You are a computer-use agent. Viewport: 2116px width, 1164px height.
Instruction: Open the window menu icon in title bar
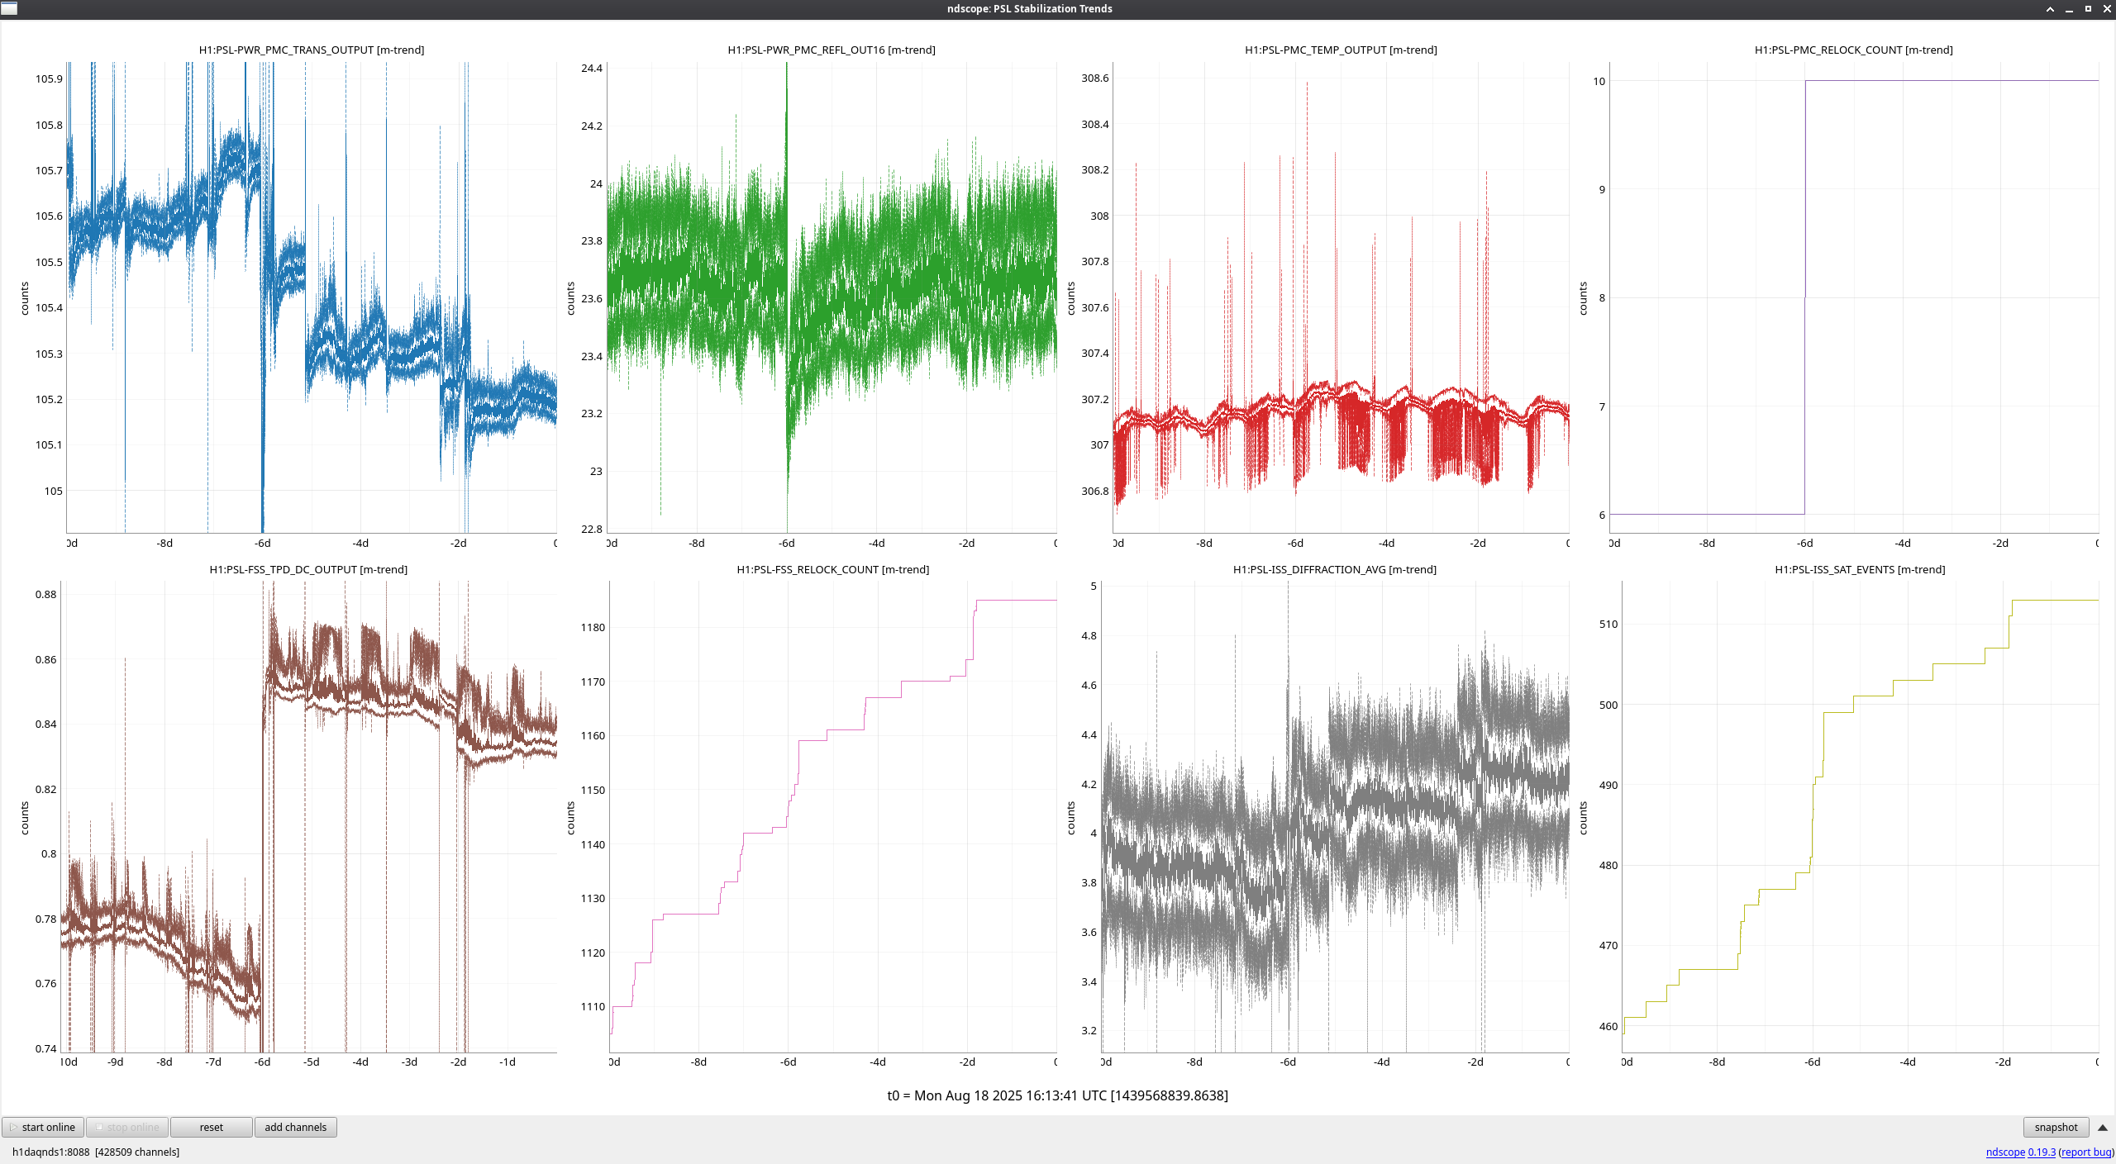click(x=9, y=8)
